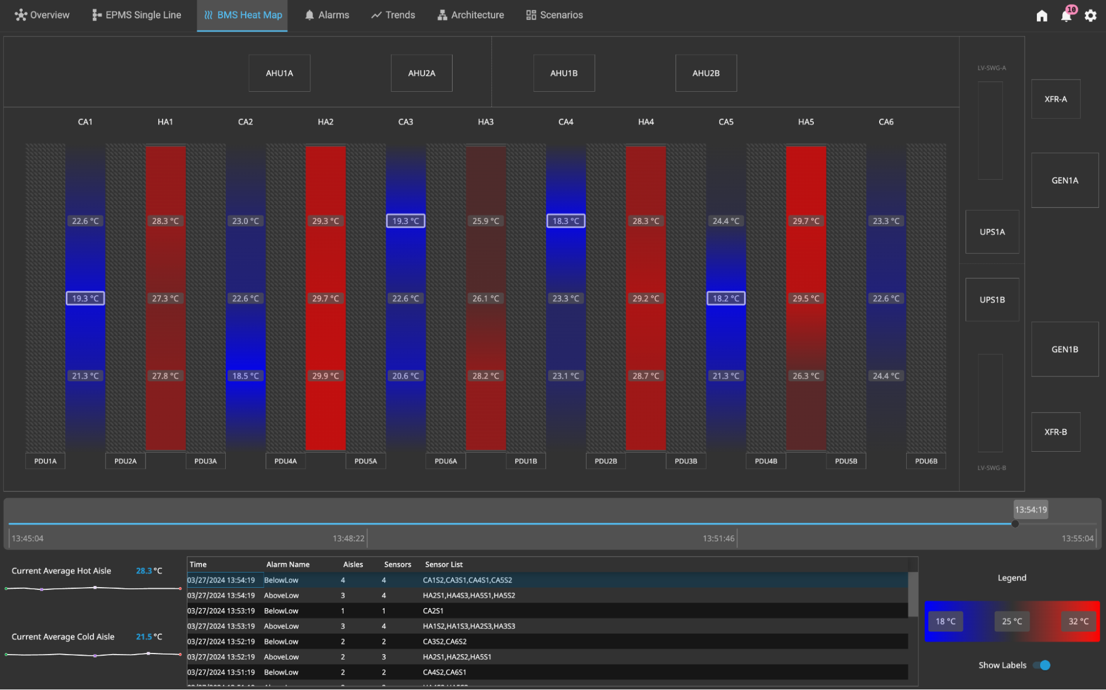Switch to EPMS Single Line tab
The image size is (1106, 690).
click(137, 15)
